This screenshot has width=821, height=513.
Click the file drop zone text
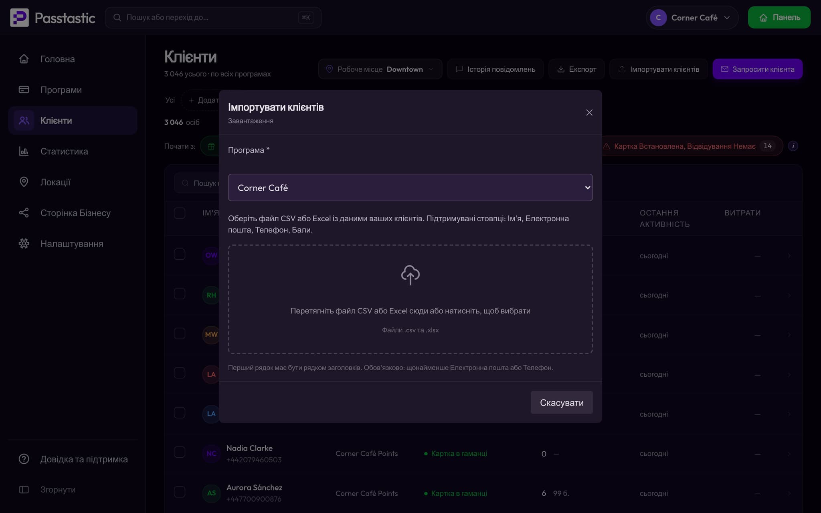(x=410, y=311)
